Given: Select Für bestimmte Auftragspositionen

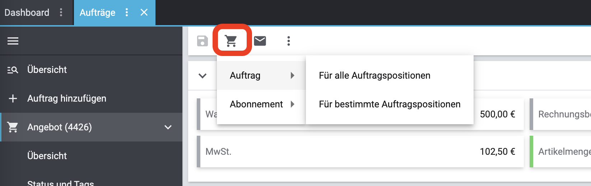Looking at the screenshot, I should [x=390, y=104].
